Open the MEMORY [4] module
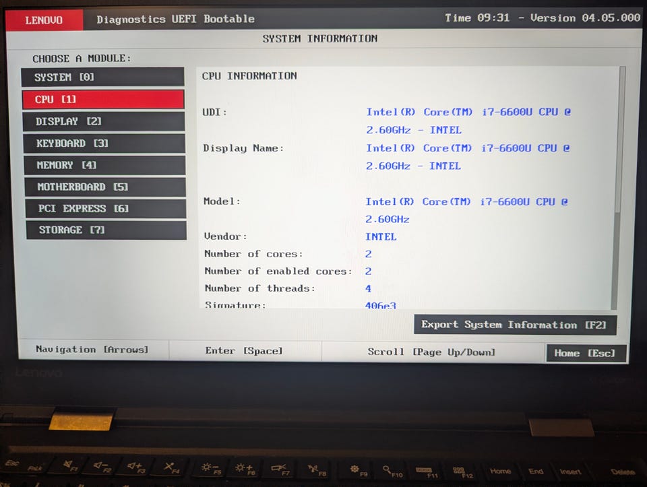 105,165
